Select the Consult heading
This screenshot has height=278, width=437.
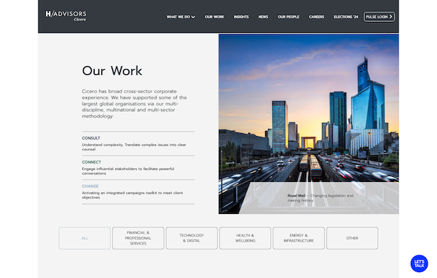click(91, 138)
